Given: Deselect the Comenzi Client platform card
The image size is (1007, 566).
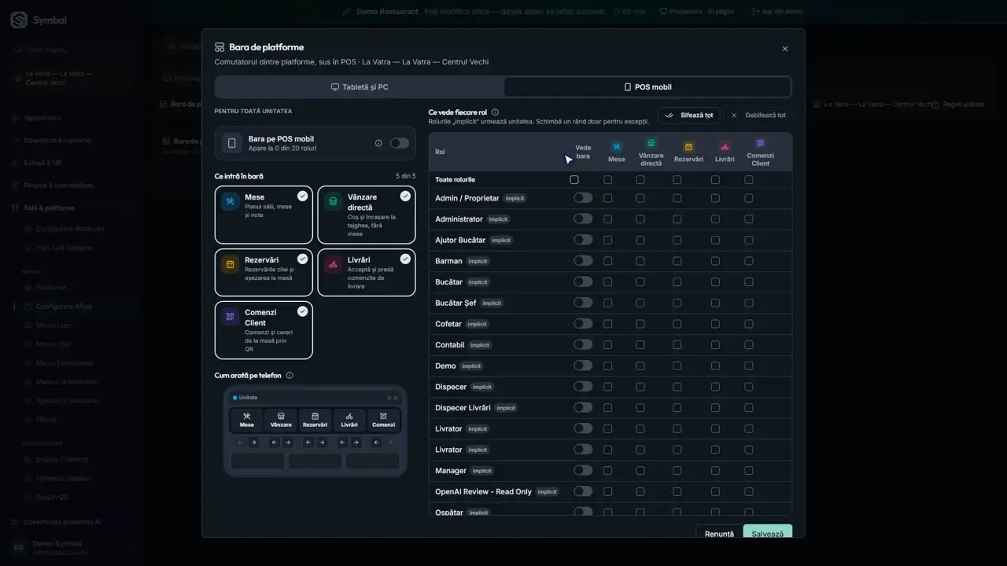Looking at the screenshot, I should coord(264,330).
